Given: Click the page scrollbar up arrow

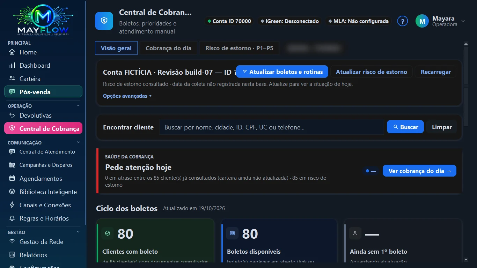Looking at the screenshot, I should click(x=466, y=44).
